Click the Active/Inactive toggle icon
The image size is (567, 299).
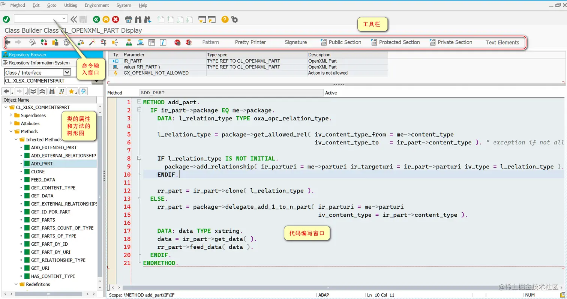44,42
